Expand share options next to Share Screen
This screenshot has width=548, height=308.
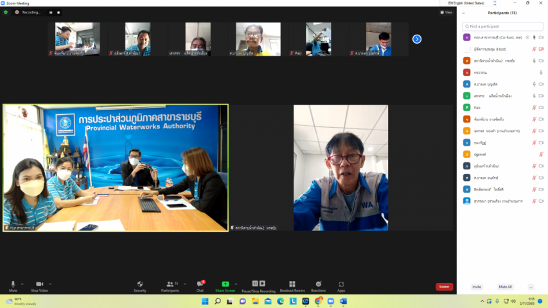click(236, 284)
